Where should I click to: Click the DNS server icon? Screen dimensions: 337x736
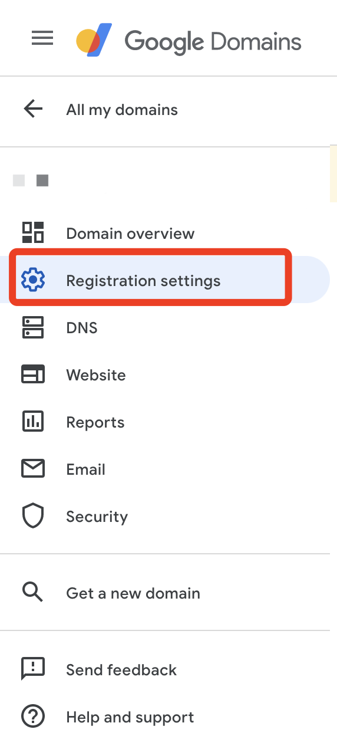[33, 327]
